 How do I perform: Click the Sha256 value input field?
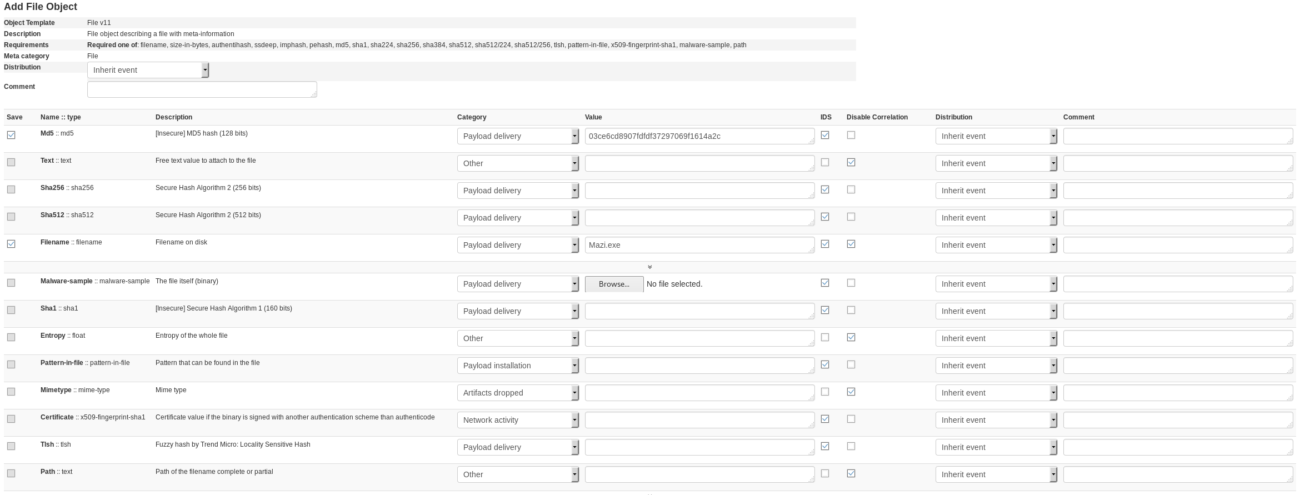point(699,191)
